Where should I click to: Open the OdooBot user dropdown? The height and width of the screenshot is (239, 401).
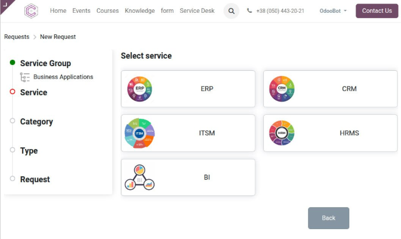pyautogui.click(x=333, y=11)
